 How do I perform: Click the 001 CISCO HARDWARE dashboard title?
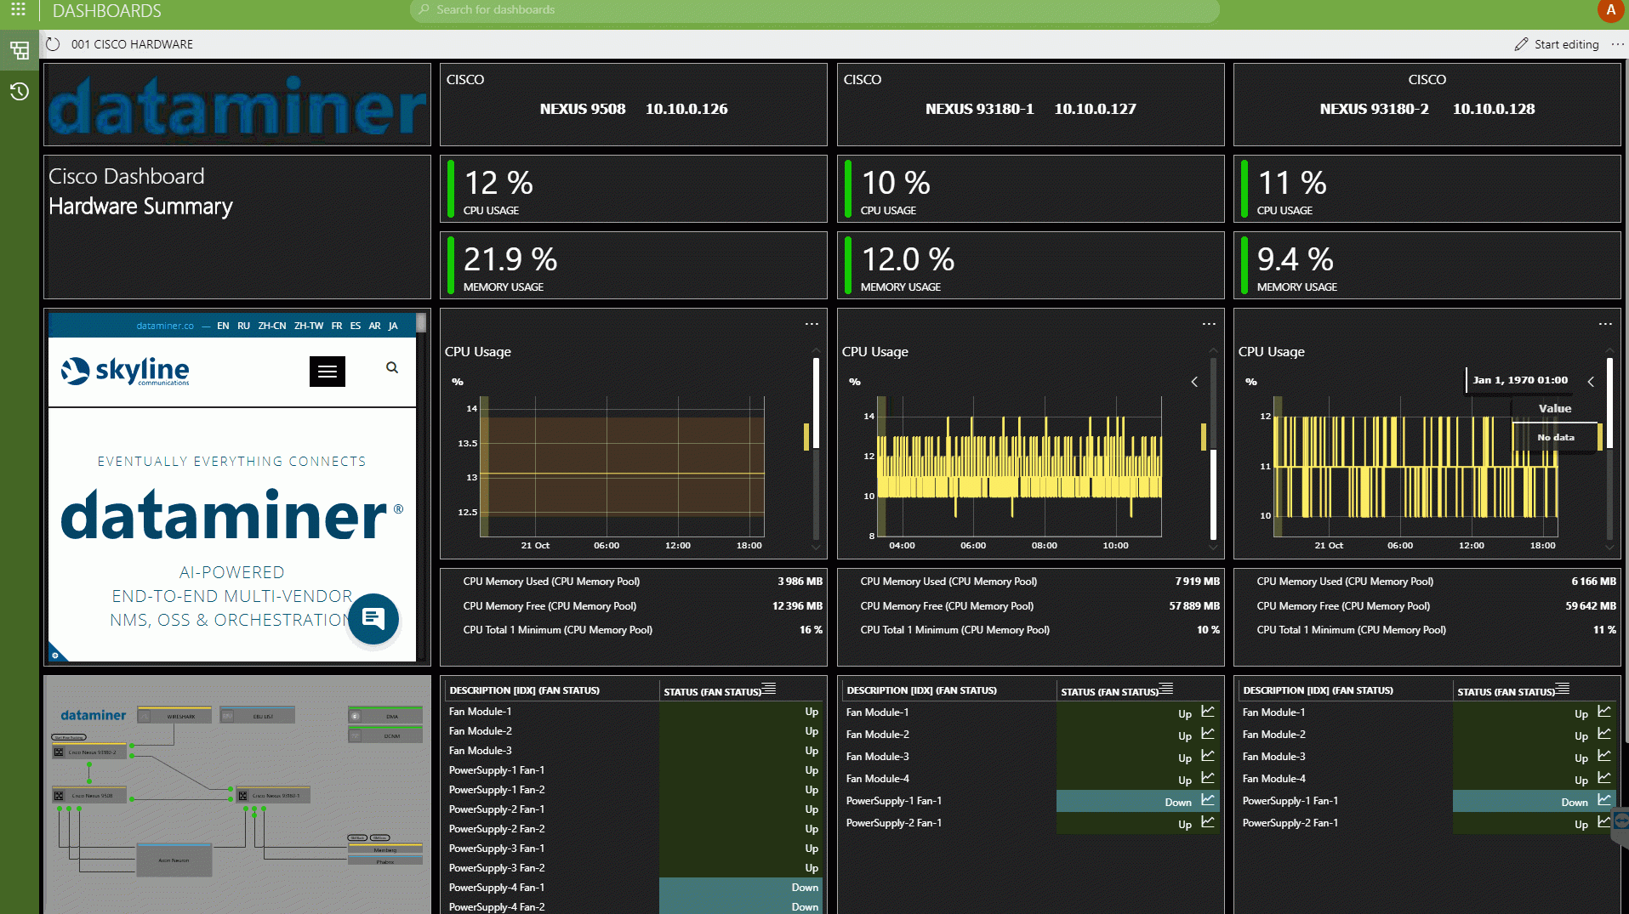(x=132, y=44)
